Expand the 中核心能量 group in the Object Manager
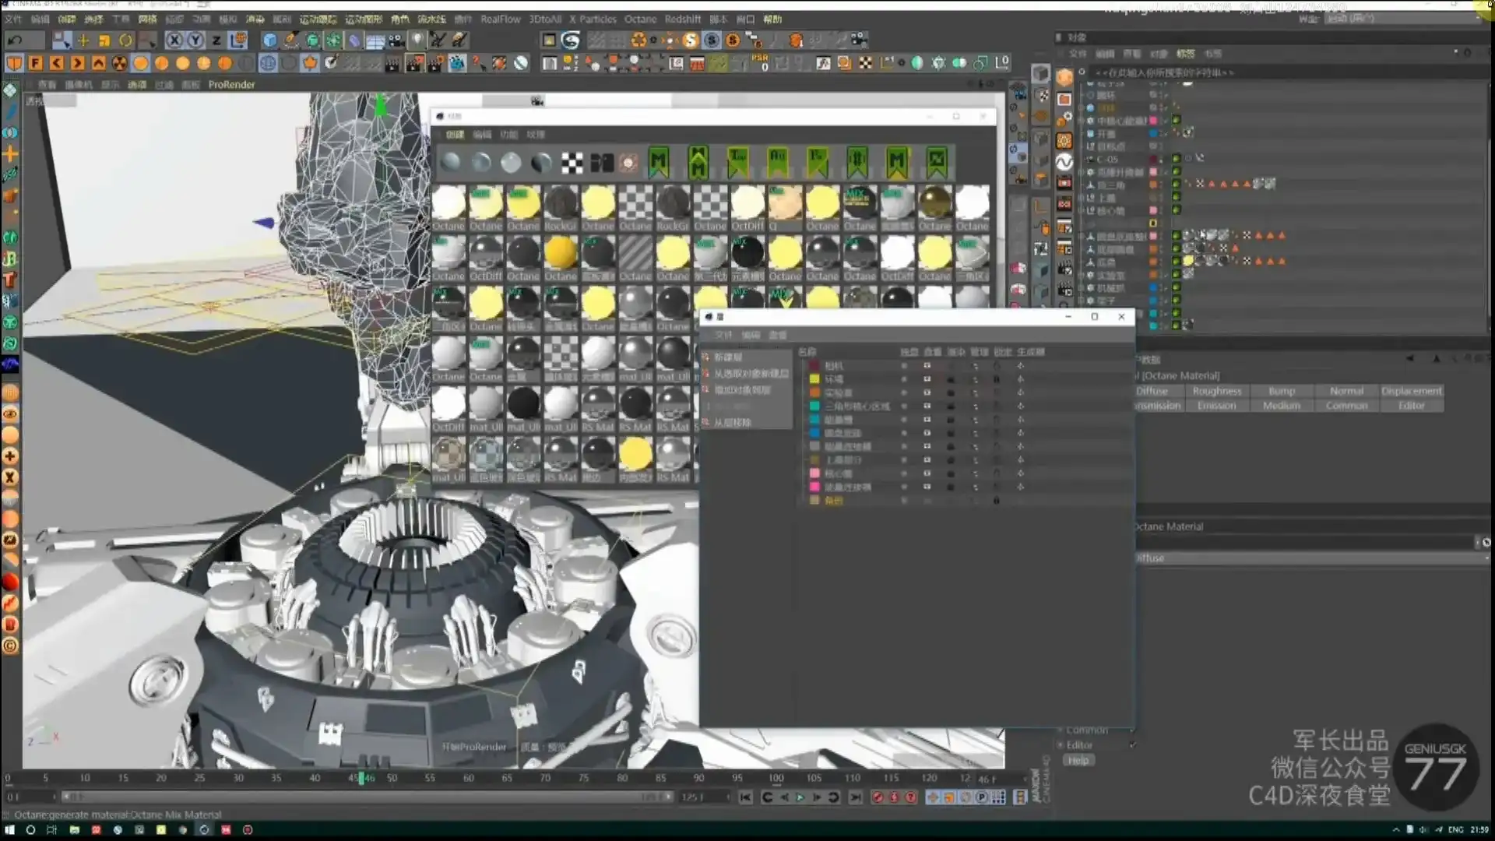 pyautogui.click(x=1081, y=121)
